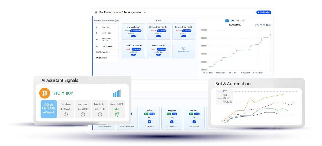Switch the chart range to 3M
The image size is (322, 146).
point(232,21)
